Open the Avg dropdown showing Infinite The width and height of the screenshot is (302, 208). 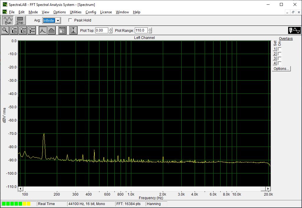pos(58,20)
